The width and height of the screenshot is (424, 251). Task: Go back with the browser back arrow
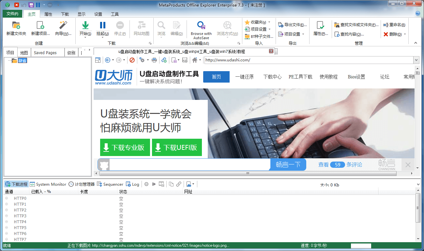point(108,60)
